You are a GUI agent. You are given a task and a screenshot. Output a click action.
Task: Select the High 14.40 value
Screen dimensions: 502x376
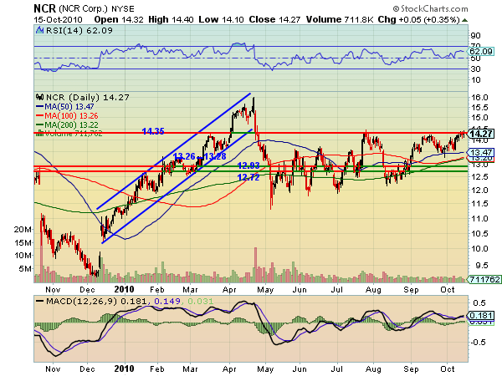[171, 19]
